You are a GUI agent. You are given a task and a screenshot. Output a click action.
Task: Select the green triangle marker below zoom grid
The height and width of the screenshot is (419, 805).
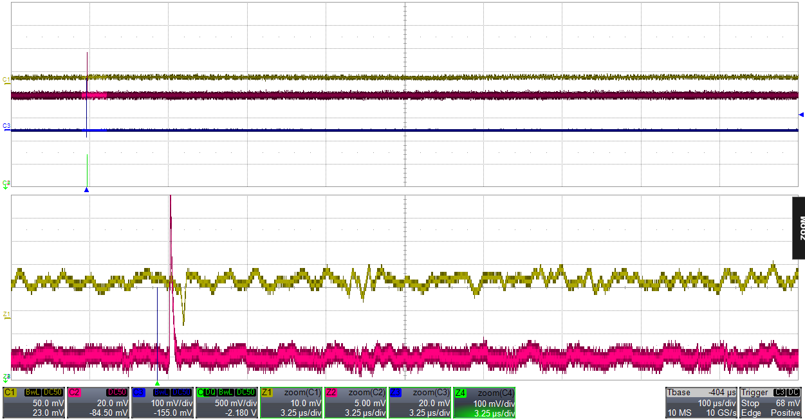157,383
